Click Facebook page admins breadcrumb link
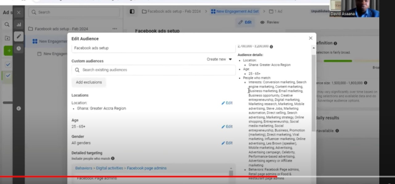This screenshot has height=184, width=395. 147,168
